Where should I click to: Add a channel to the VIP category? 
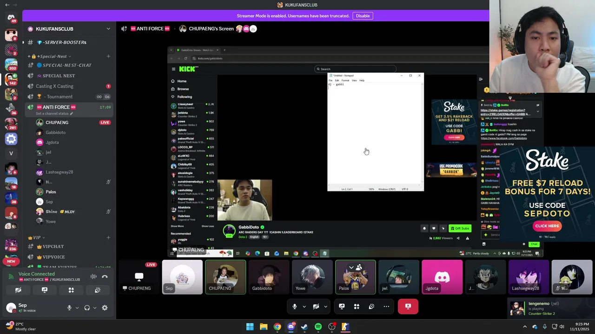pos(108,238)
